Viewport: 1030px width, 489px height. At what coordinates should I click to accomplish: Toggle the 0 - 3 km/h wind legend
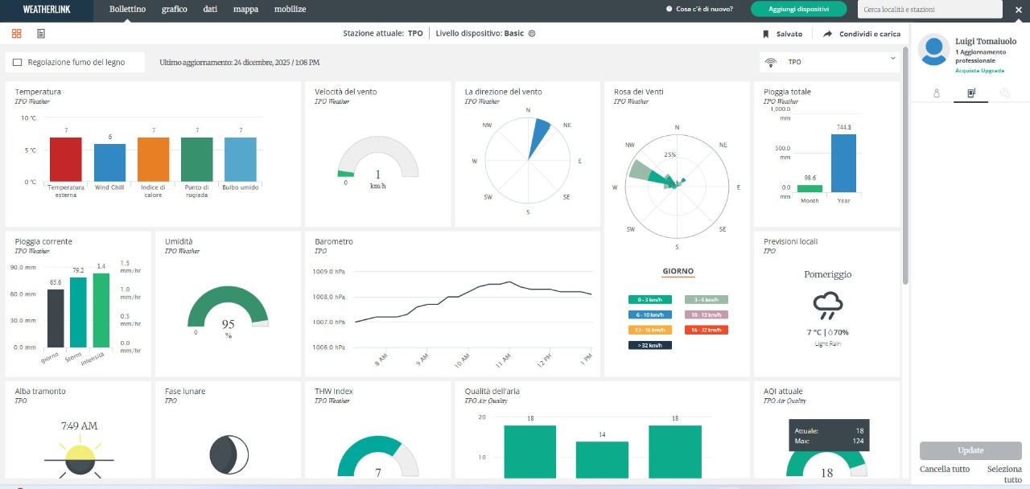coord(650,300)
